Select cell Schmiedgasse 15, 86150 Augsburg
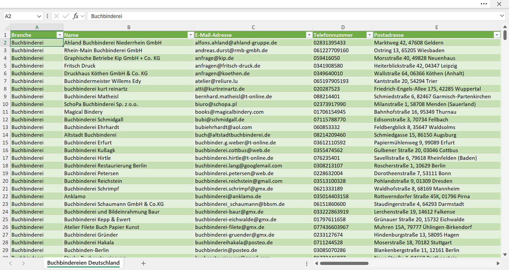Viewport: 509px width, 270px height. (x=437, y=135)
